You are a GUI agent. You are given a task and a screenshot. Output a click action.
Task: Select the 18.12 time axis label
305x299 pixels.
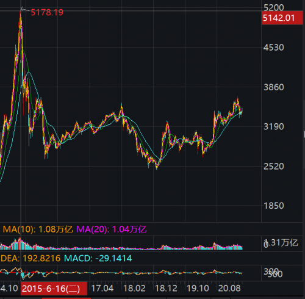click(x=166, y=289)
